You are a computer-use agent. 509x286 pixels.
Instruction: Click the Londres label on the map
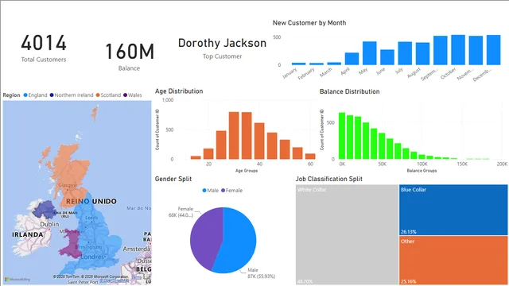tap(92, 257)
